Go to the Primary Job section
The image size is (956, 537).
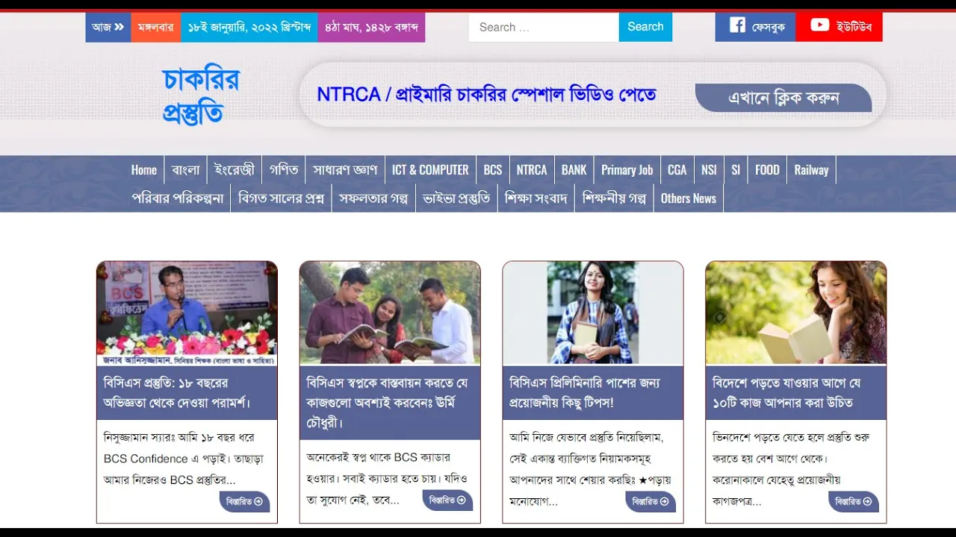point(627,170)
